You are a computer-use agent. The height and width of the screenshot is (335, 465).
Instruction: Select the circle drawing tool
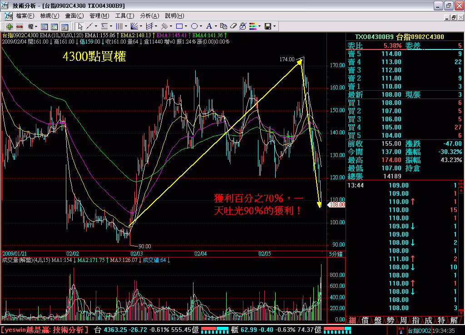coord(194,26)
